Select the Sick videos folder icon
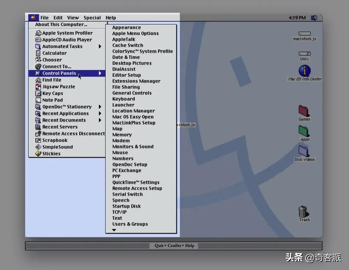Screen dimensions: 349x270 coord(304,151)
